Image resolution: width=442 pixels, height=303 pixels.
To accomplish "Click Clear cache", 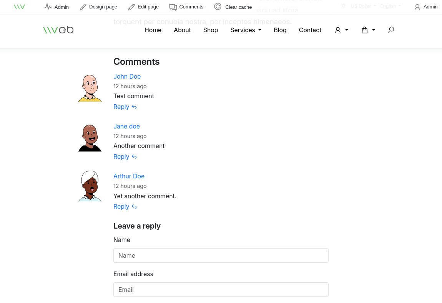I will (x=233, y=7).
